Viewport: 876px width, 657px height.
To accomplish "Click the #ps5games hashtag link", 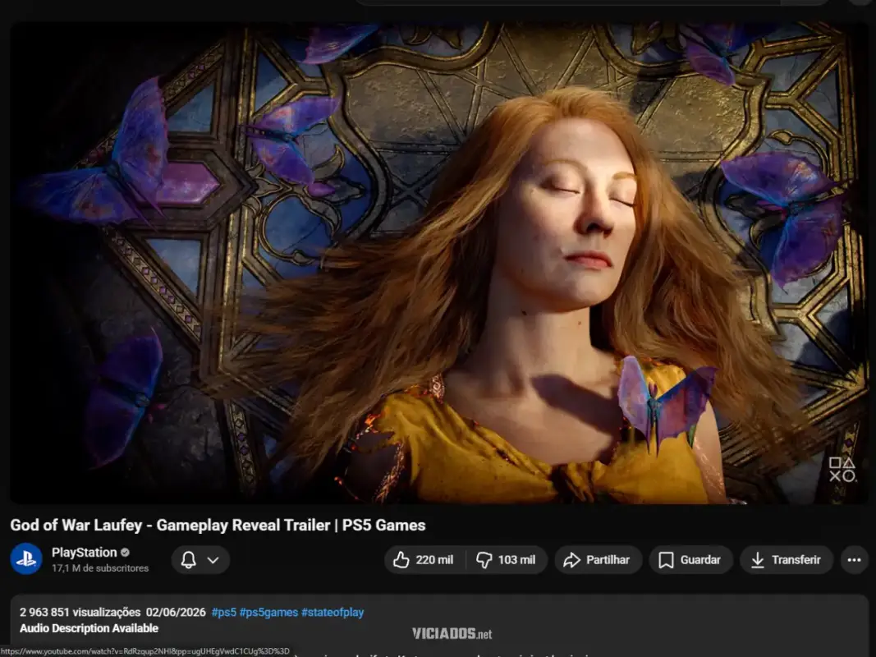I will (x=268, y=613).
